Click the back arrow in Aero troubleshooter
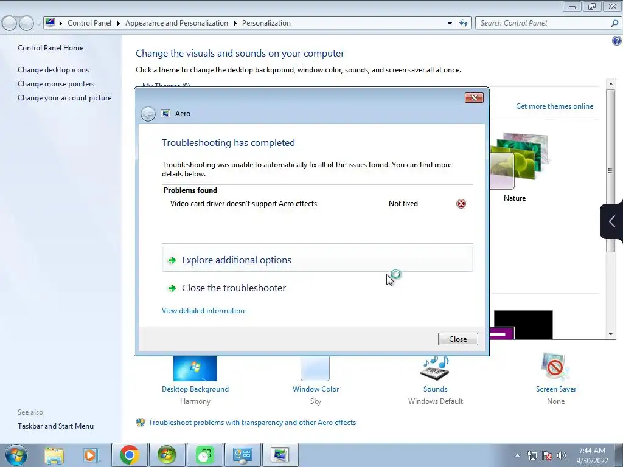This screenshot has height=467, width=623. [x=148, y=114]
